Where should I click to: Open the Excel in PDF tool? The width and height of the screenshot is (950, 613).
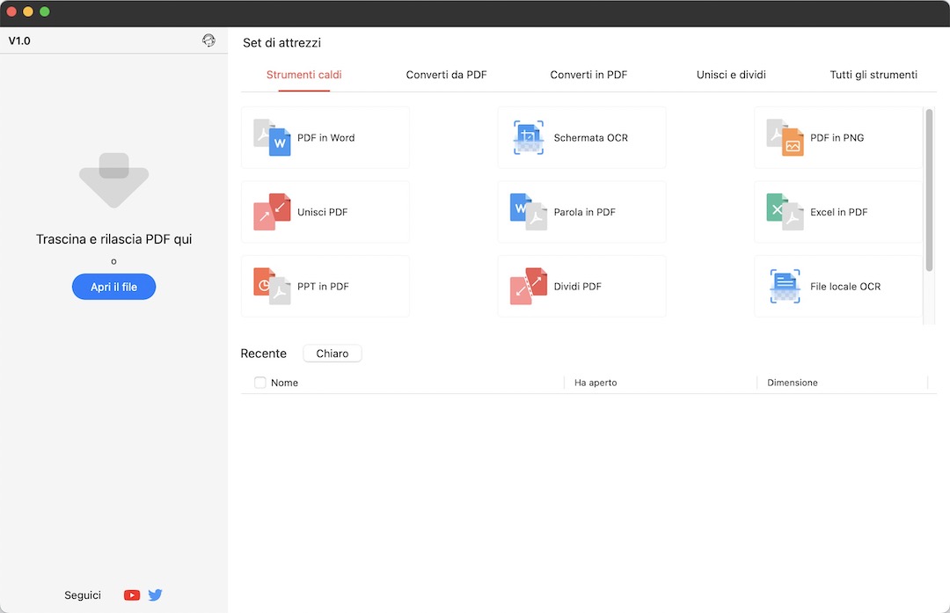836,212
